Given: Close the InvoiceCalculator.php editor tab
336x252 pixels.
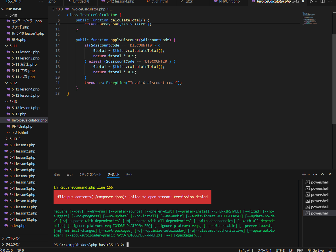Looking at the screenshot, I should tap(303, 1).
